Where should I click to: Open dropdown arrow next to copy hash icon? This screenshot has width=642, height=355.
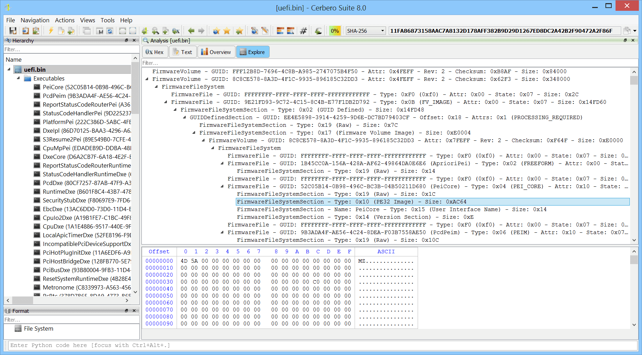635,31
